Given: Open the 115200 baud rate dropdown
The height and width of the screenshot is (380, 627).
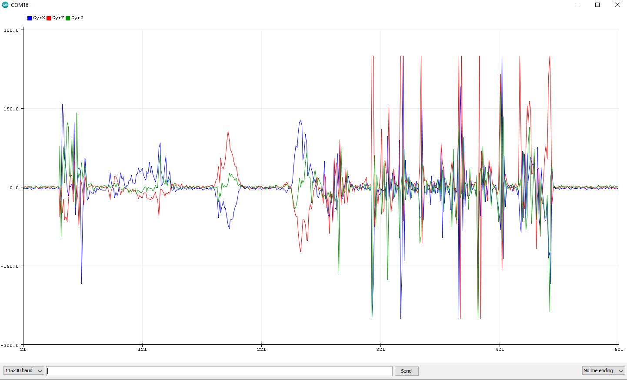Looking at the screenshot, I should [24, 371].
